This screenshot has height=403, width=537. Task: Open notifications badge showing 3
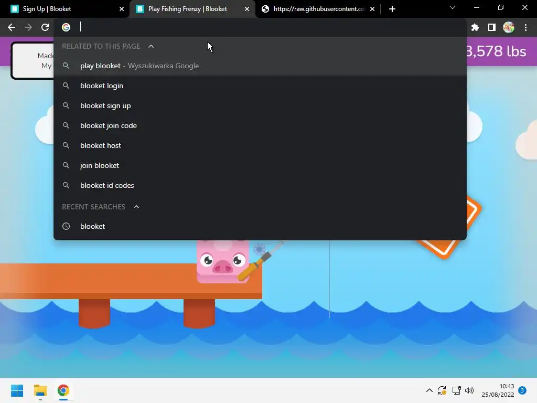click(x=522, y=390)
